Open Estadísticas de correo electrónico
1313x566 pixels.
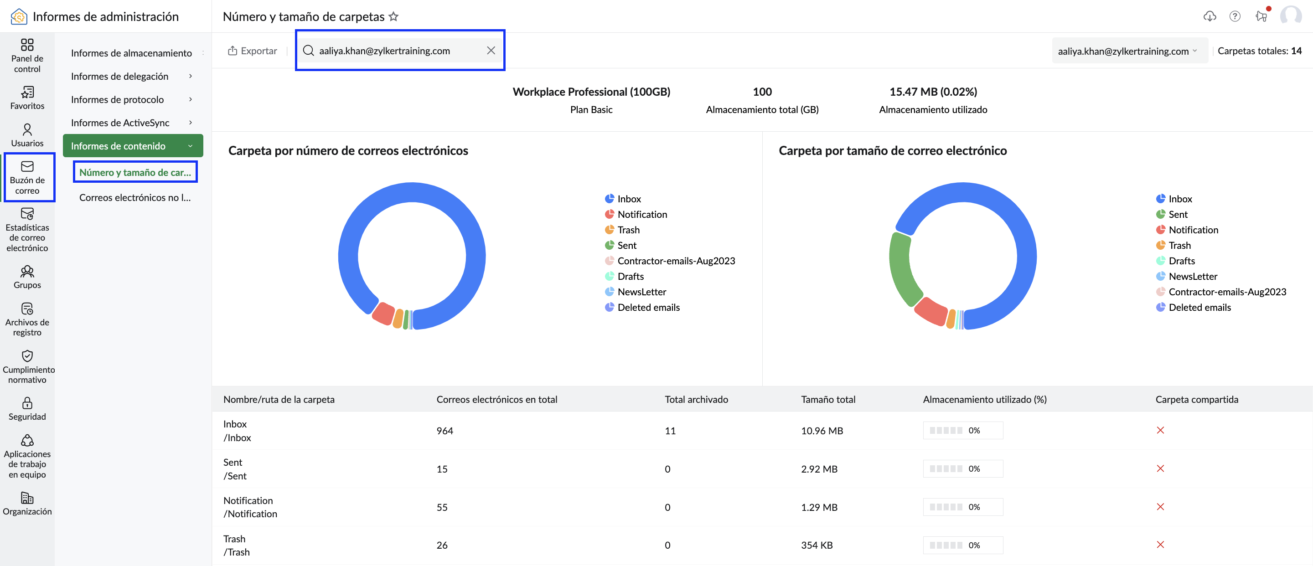pos(27,230)
